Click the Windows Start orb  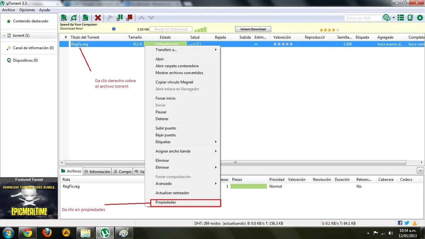point(8,233)
